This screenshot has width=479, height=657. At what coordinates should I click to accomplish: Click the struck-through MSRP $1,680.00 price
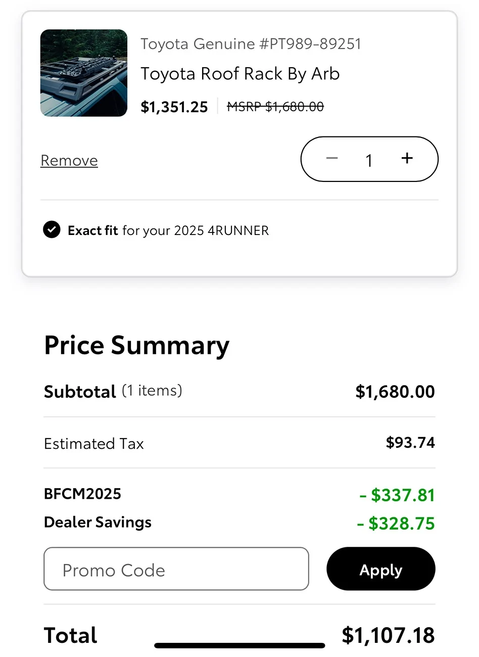coord(275,107)
